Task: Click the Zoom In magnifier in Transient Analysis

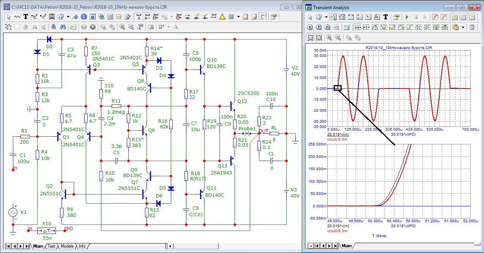Action: [329, 37]
